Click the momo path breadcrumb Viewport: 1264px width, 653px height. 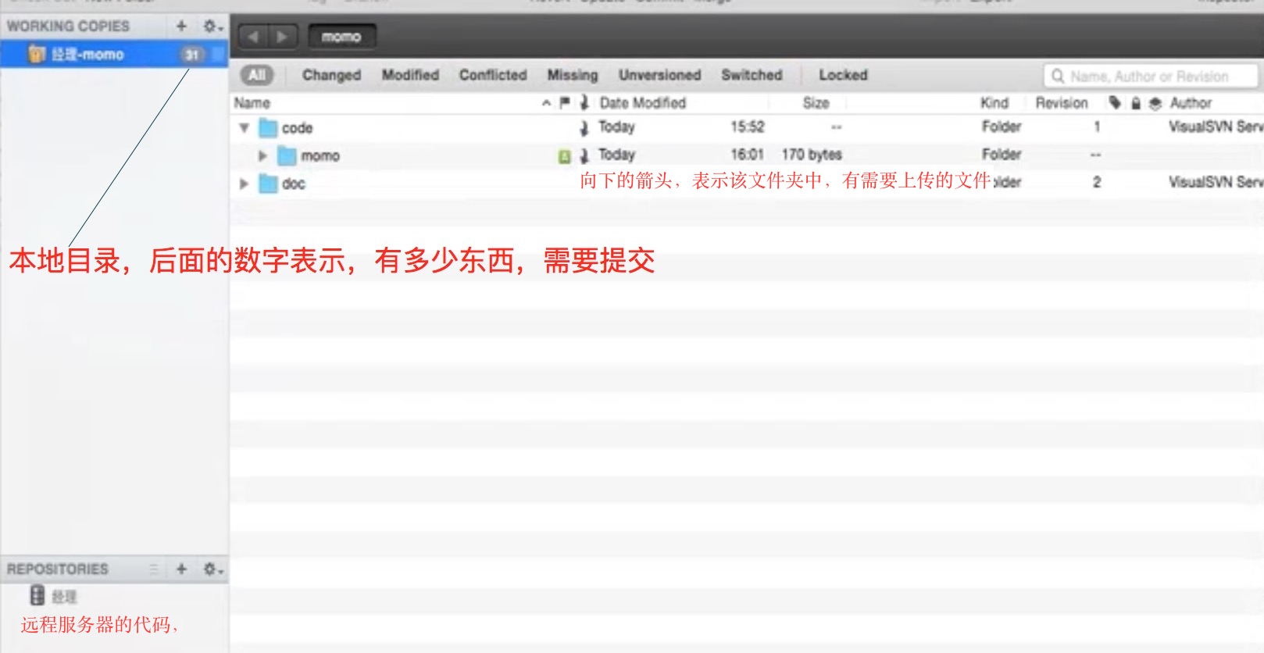click(x=341, y=36)
